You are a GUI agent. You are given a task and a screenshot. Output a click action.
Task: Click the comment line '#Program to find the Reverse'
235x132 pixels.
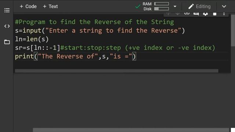click(x=94, y=22)
